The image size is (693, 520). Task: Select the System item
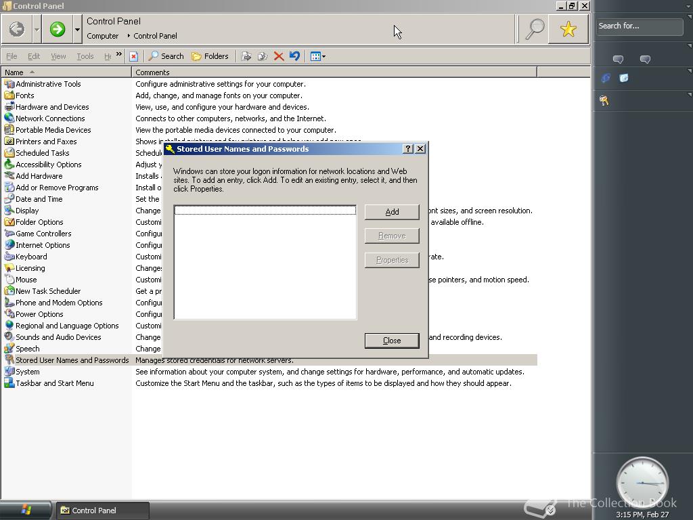coord(27,372)
